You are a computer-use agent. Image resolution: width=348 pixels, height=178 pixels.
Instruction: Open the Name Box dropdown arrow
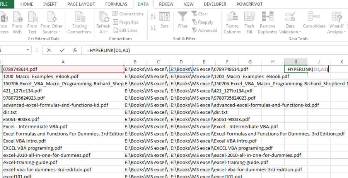28,50
